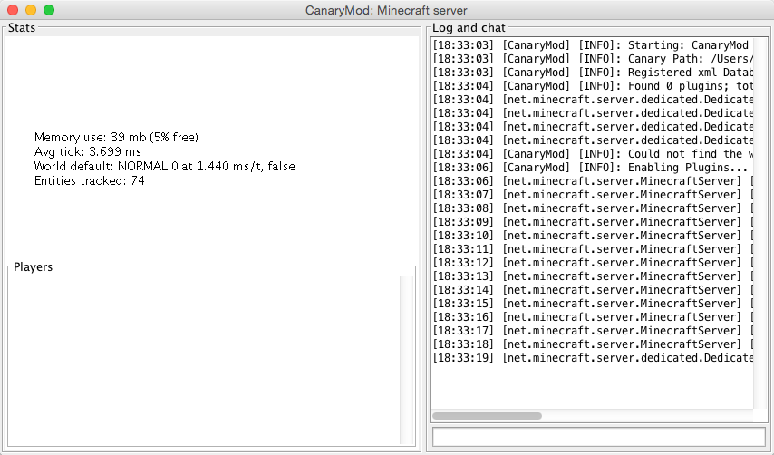Select the [18:33:18] MinecraftServer log line

593,344
